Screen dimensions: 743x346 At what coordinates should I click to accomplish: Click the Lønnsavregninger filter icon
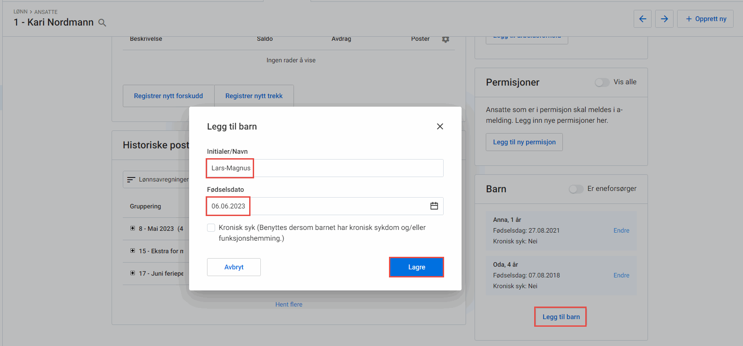[x=131, y=180]
